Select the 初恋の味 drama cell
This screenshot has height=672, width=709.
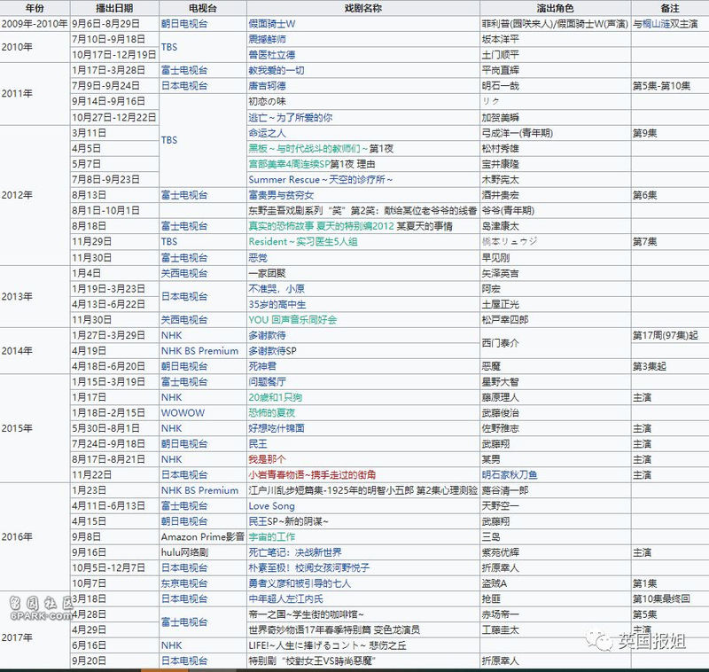click(x=363, y=101)
